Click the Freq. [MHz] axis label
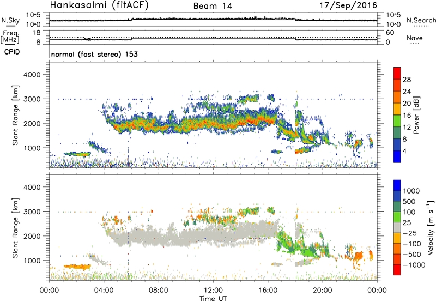 pos(11,37)
